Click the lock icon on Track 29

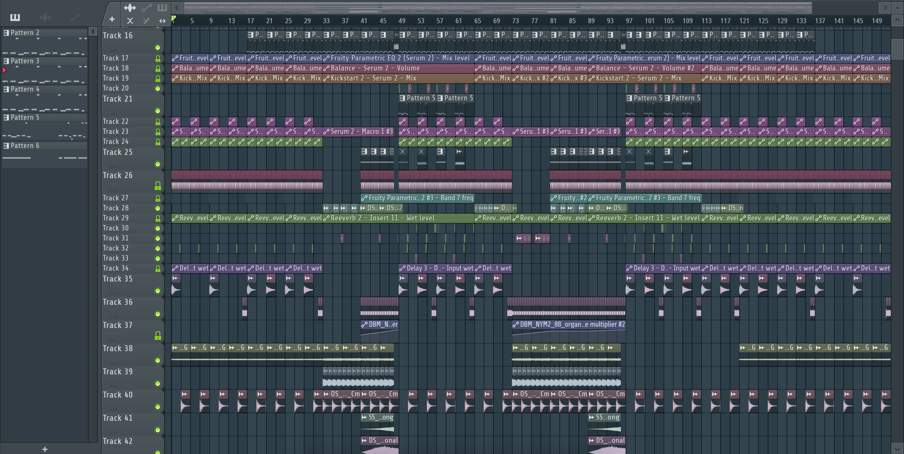tap(158, 219)
